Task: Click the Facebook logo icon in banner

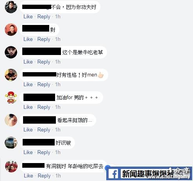Action: pos(113,174)
